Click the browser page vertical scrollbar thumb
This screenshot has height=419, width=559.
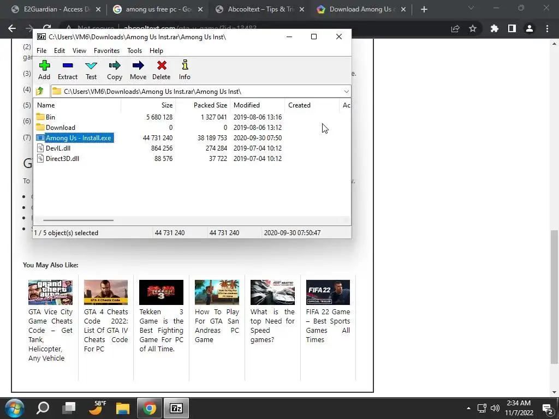click(554, 297)
